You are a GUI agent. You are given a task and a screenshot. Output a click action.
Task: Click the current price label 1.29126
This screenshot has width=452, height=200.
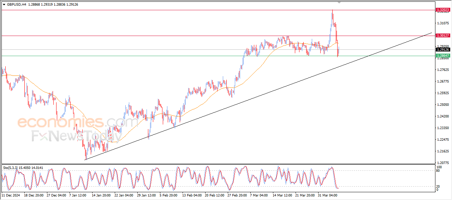[x=442, y=50]
